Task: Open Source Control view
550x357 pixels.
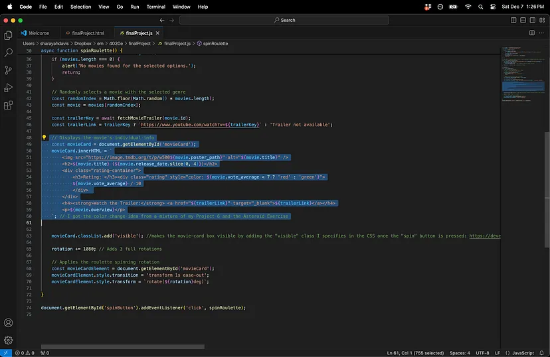Action: 9,70
